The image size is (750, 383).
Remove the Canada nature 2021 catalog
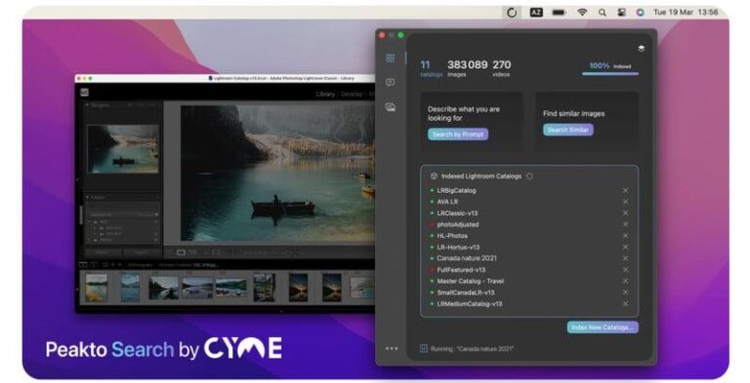(x=625, y=258)
